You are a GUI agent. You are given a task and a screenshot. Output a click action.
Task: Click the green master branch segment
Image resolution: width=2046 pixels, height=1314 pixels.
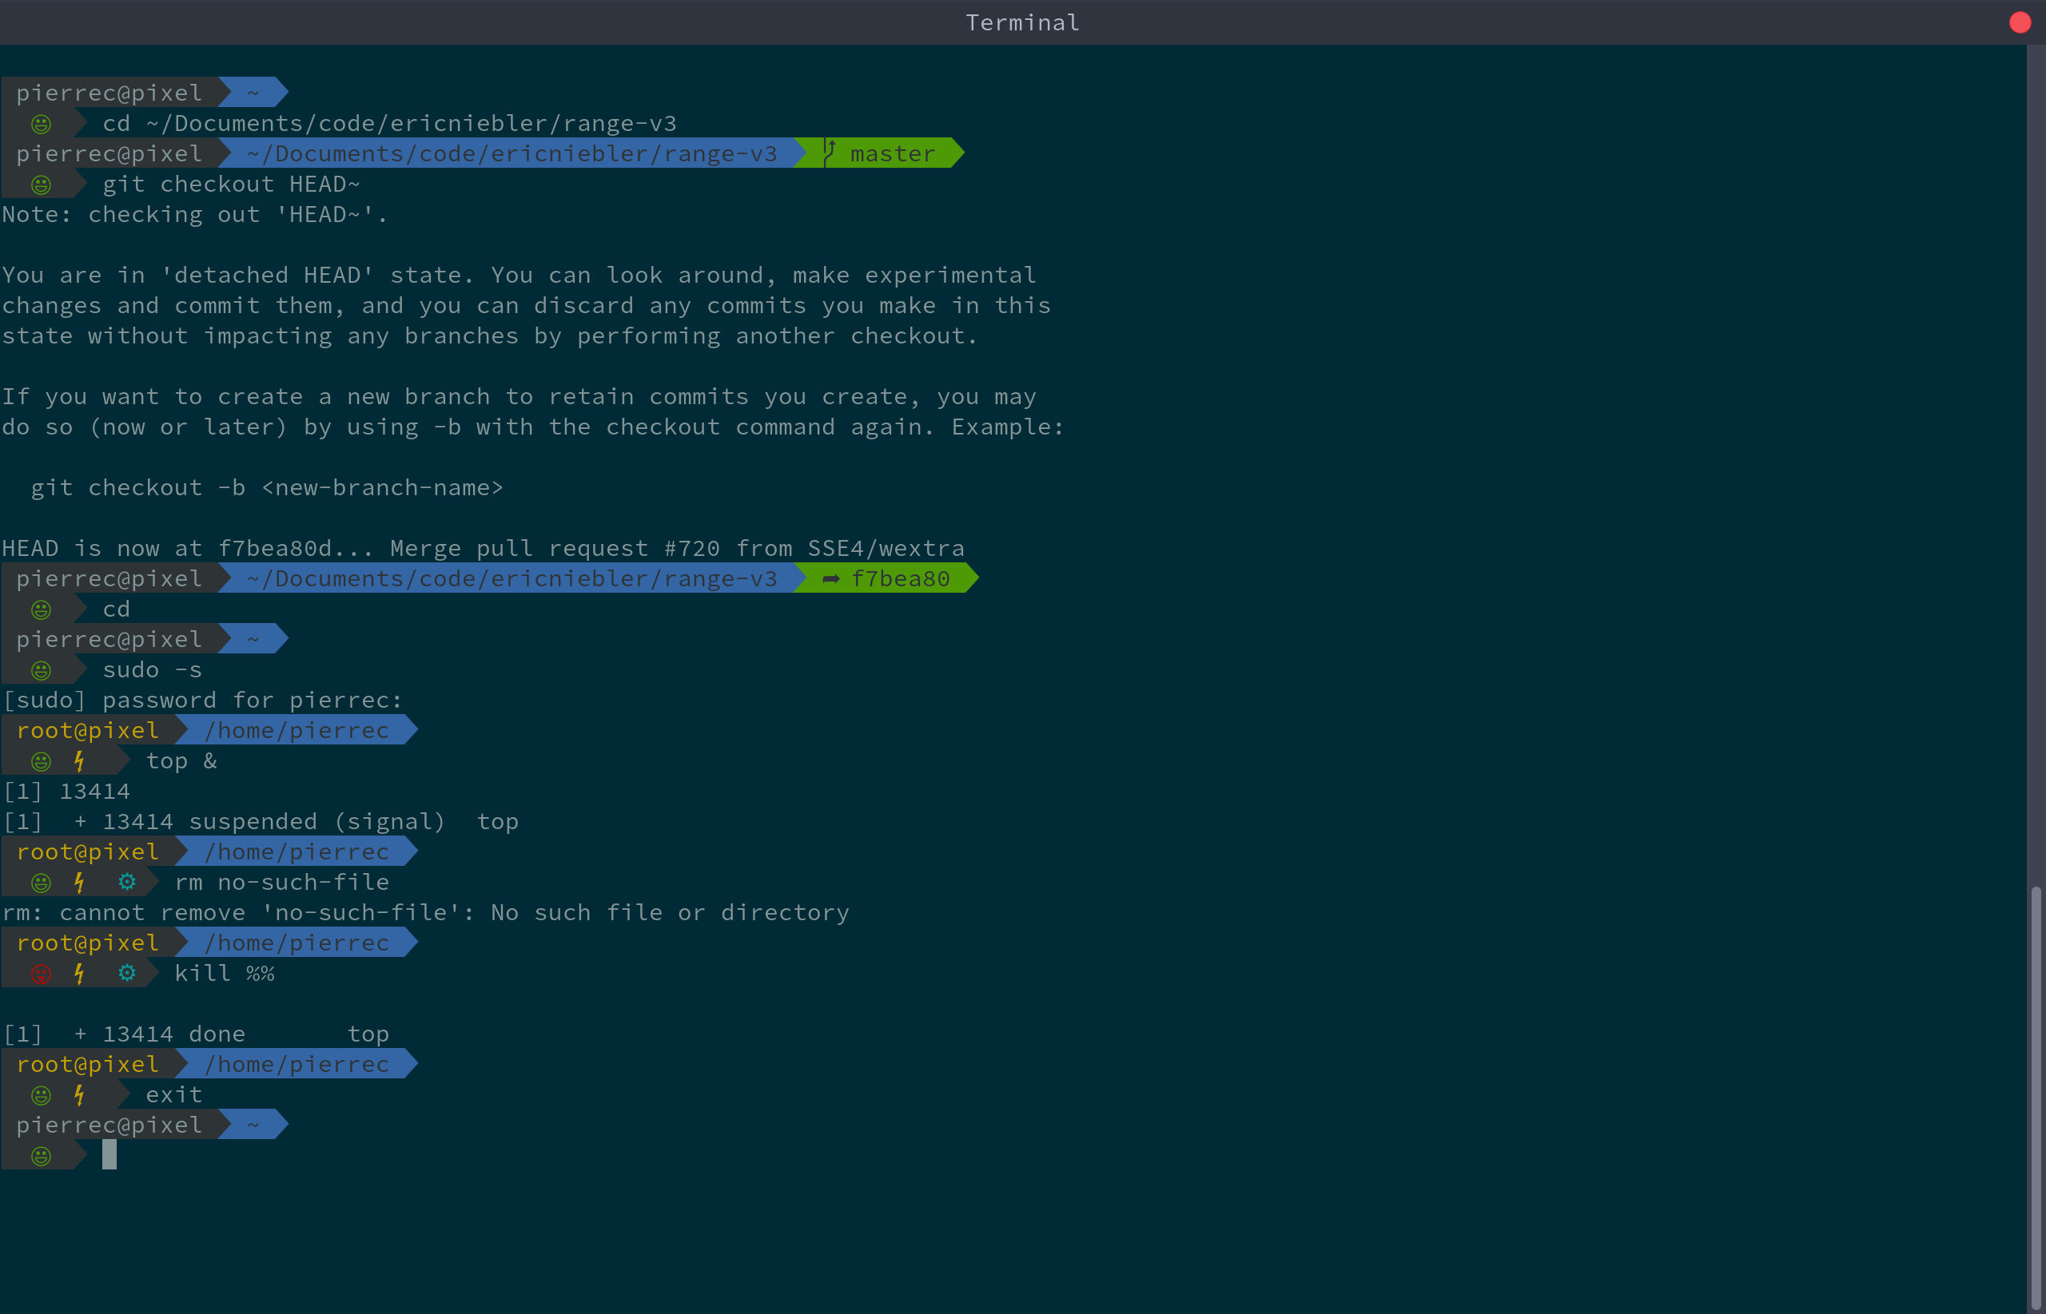892,153
